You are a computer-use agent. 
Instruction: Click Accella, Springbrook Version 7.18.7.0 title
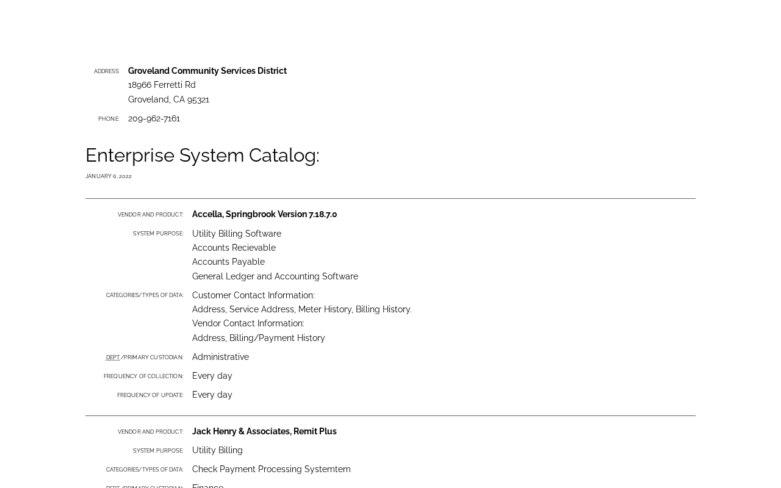[264, 214]
